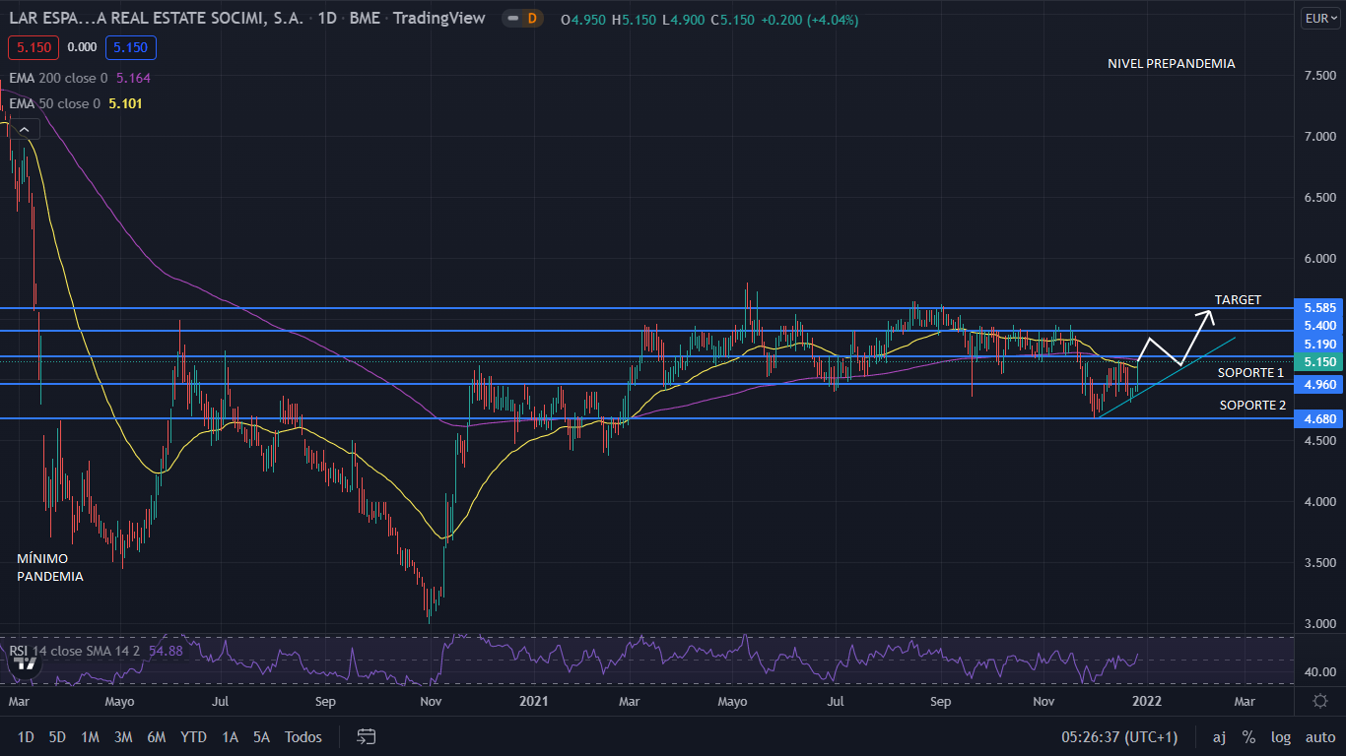This screenshot has height=756, width=1346.
Task: Select the YTD time range
Action: (x=193, y=736)
